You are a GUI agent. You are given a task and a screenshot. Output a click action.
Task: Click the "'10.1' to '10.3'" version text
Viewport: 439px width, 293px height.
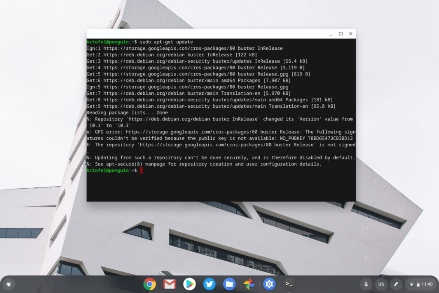pos(109,126)
